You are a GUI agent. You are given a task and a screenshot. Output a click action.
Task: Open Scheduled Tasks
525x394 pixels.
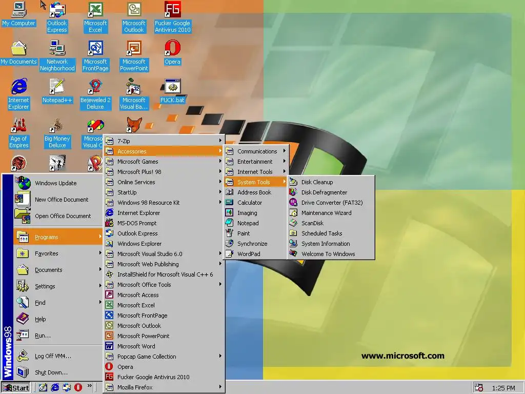click(331, 233)
